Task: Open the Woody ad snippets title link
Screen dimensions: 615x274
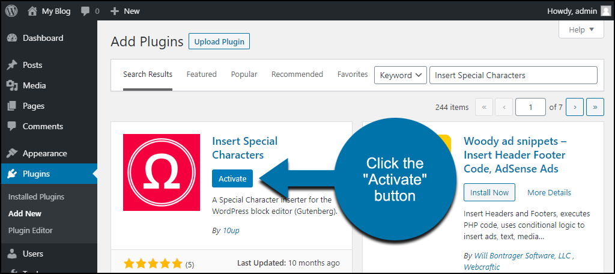Action: point(515,155)
